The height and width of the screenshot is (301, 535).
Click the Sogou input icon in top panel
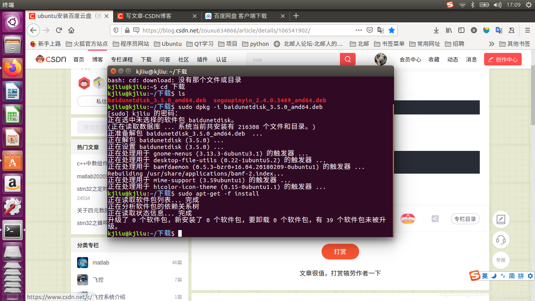(450, 5)
